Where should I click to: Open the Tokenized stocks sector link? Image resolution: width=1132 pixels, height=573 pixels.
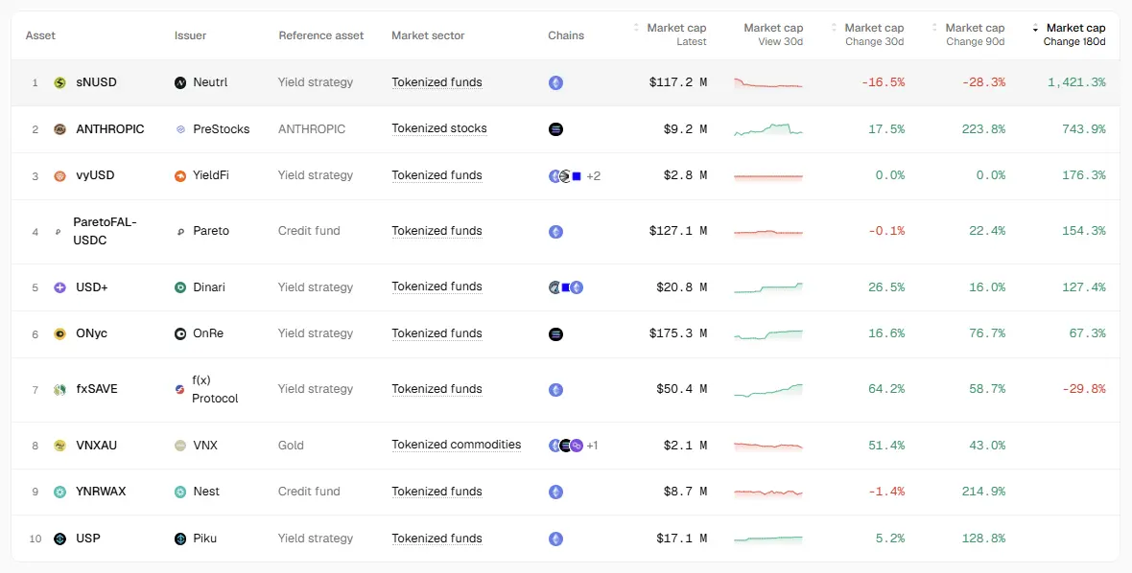coord(439,129)
